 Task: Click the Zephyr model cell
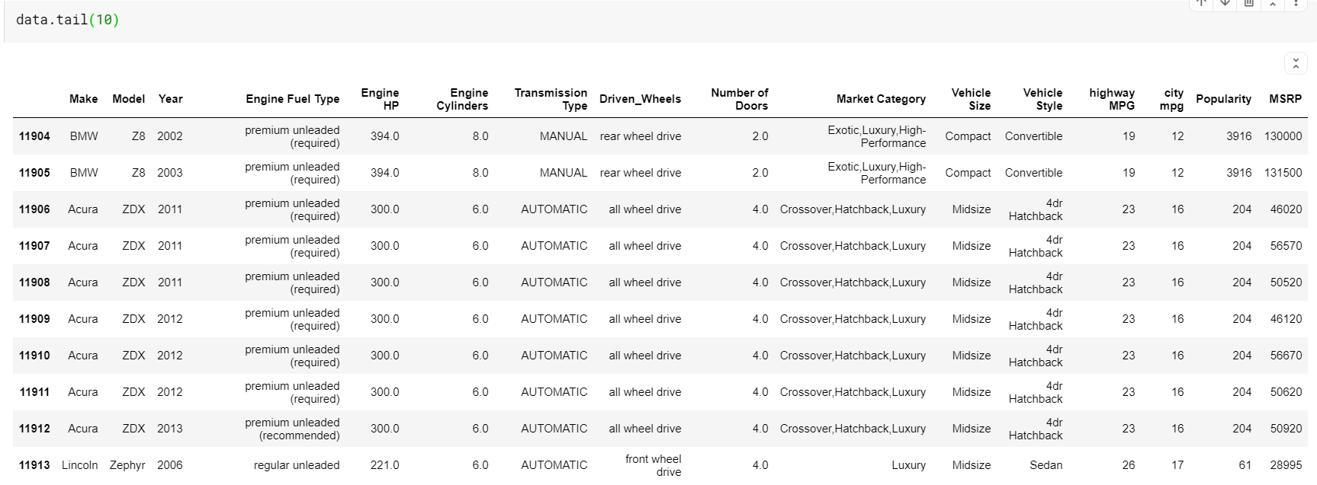tap(127, 465)
